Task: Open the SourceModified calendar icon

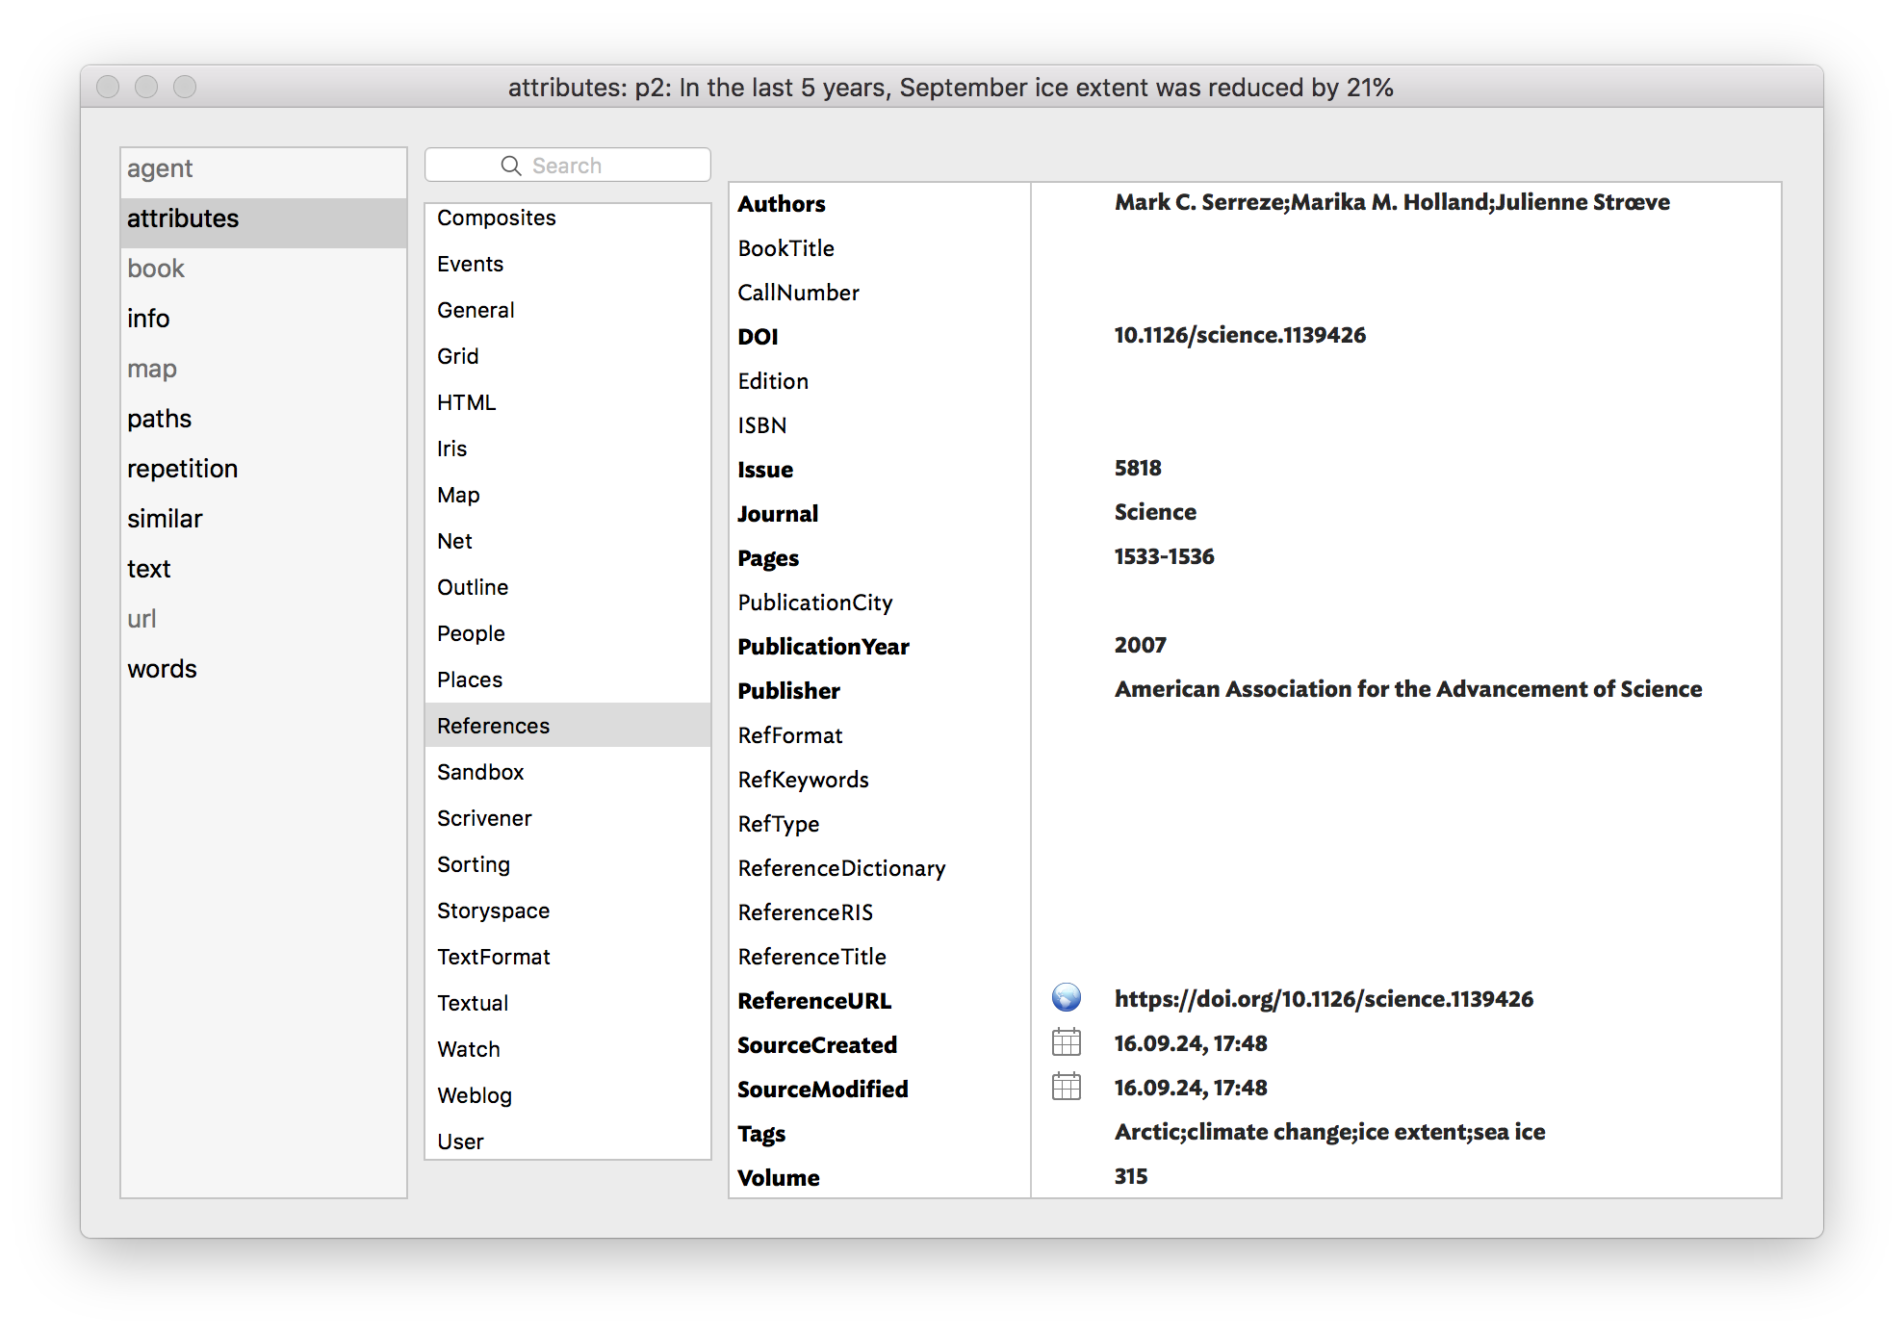Action: click(1066, 1087)
